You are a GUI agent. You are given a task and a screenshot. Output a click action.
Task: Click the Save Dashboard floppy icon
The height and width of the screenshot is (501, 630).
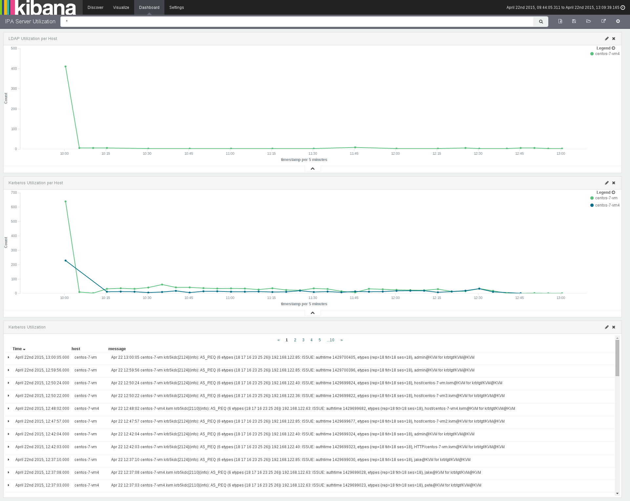pos(574,21)
